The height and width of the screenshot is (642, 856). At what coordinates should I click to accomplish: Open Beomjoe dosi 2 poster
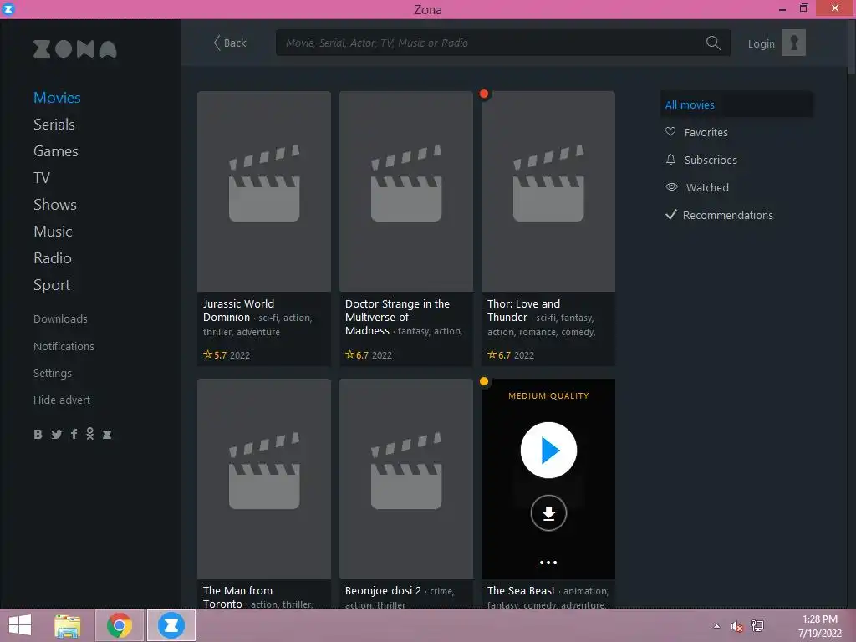(406, 479)
